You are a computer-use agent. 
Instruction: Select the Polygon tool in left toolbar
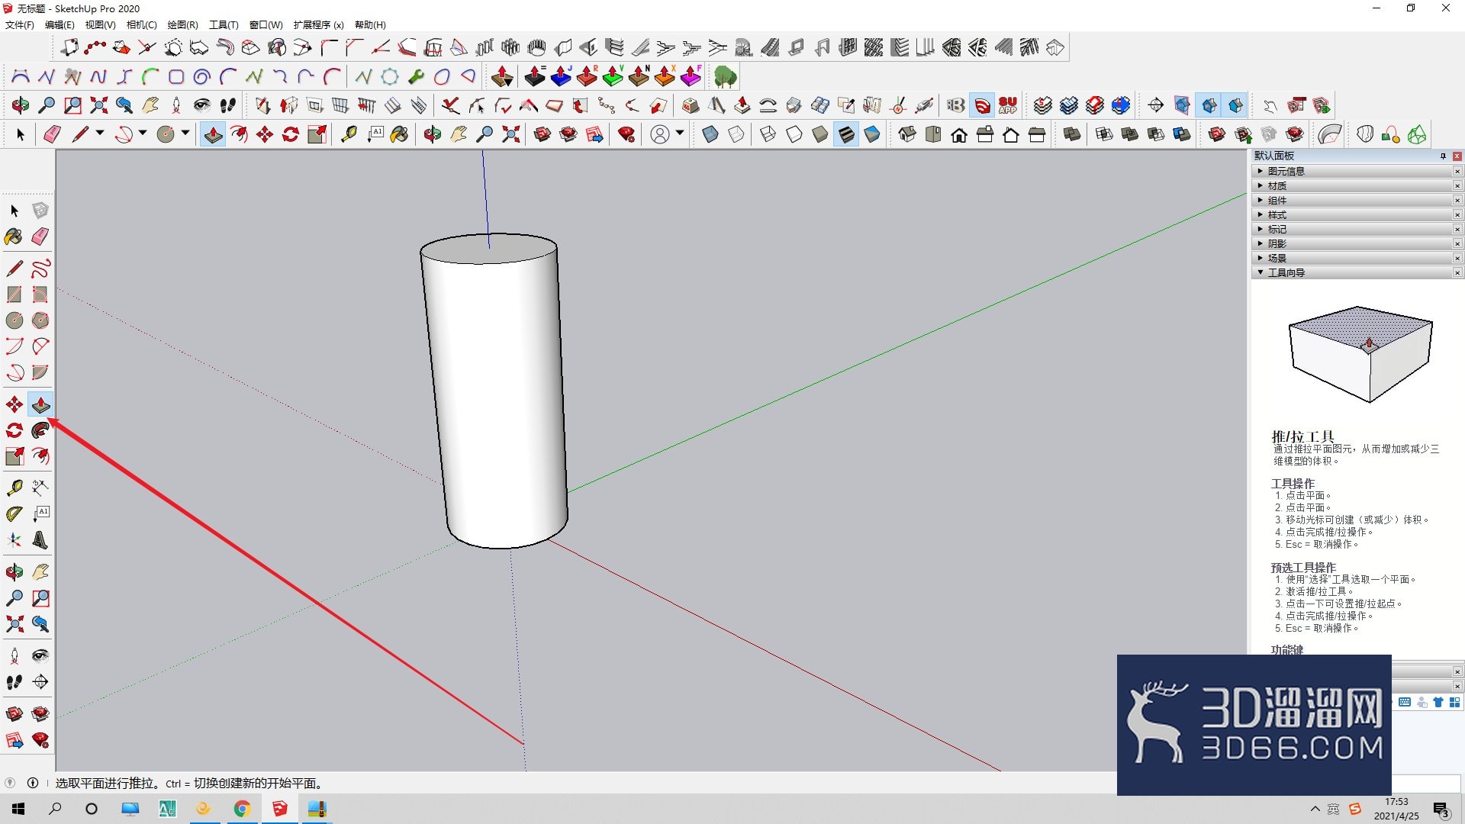pos(40,320)
